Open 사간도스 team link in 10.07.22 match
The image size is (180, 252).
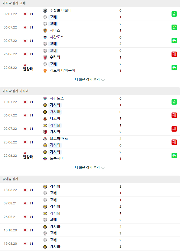pos(57,98)
